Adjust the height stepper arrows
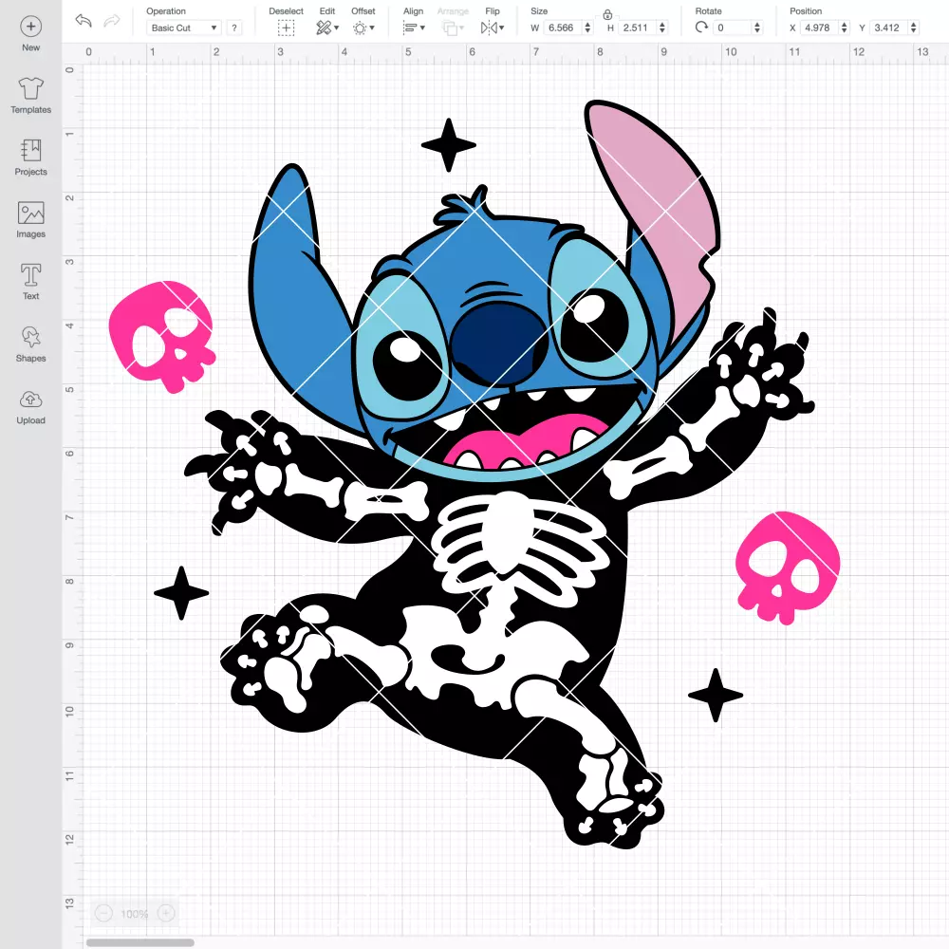The height and width of the screenshot is (949, 949). tap(662, 28)
